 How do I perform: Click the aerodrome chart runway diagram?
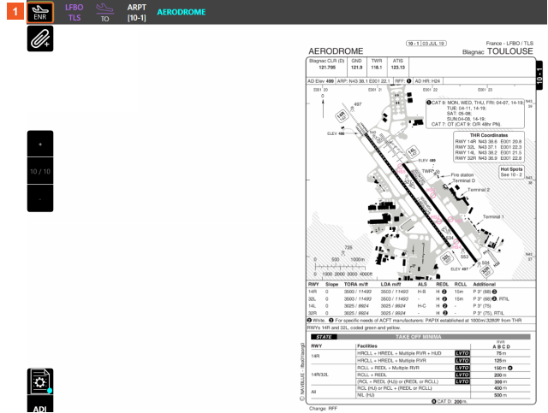(x=420, y=181)
